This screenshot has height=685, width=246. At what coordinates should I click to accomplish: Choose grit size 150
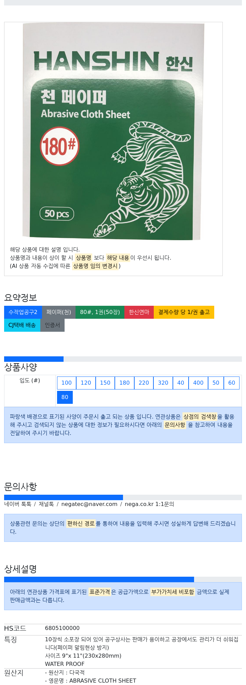pos(105,383)
